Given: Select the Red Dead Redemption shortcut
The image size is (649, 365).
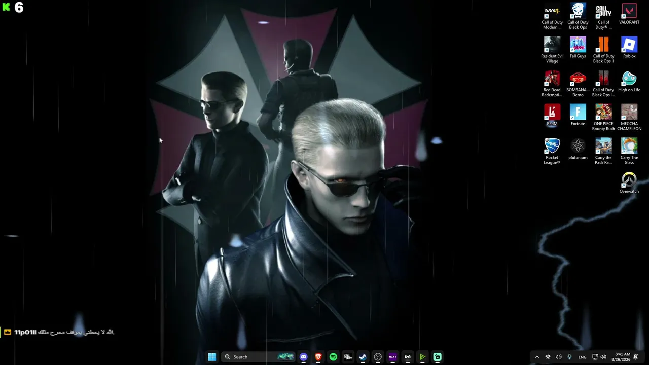Looking at the screenshot, I should [x=552, y=84].
